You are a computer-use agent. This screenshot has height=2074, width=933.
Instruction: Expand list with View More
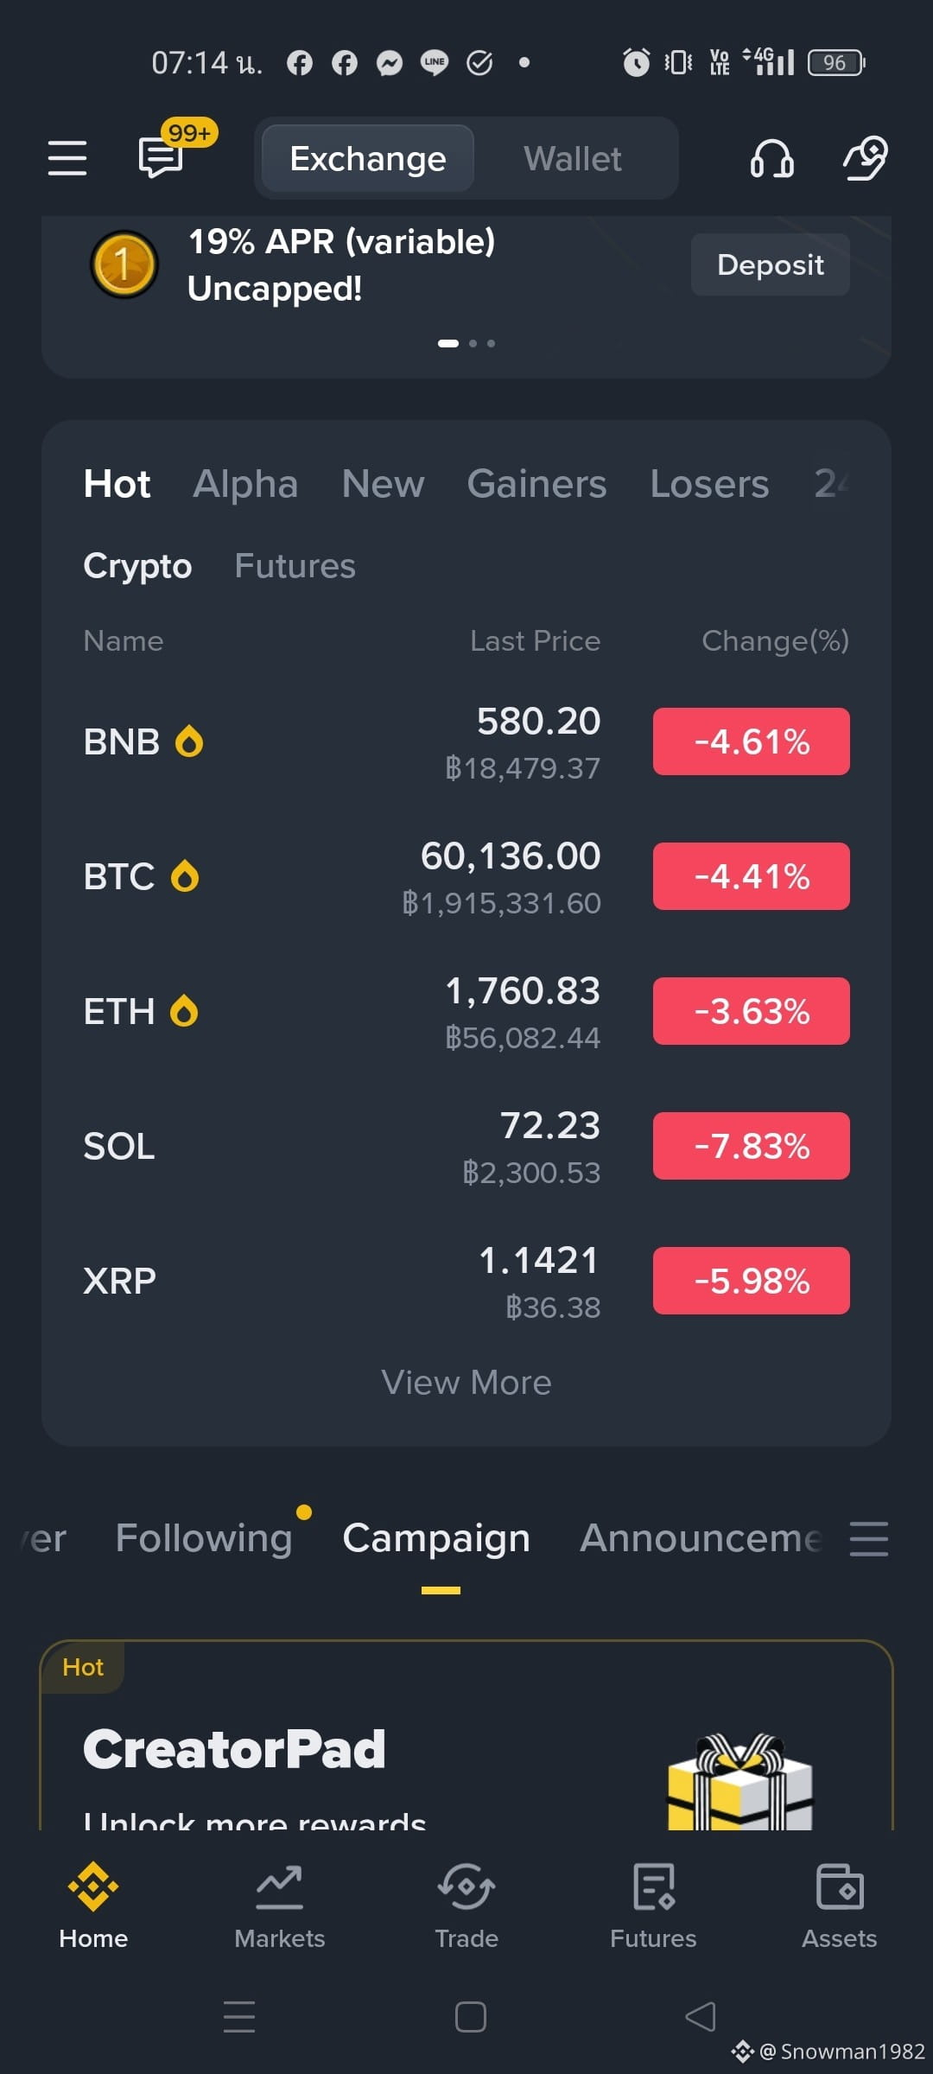[466, 1383]
